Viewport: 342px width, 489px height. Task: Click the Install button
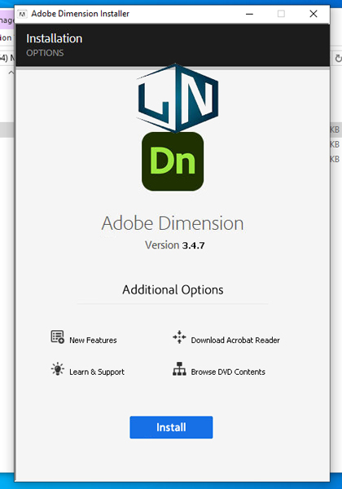(171, 427)
